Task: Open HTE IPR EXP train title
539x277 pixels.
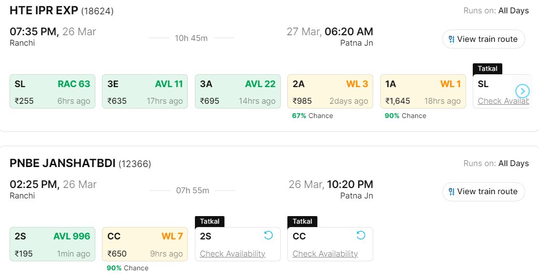Action: pos(44,10)
